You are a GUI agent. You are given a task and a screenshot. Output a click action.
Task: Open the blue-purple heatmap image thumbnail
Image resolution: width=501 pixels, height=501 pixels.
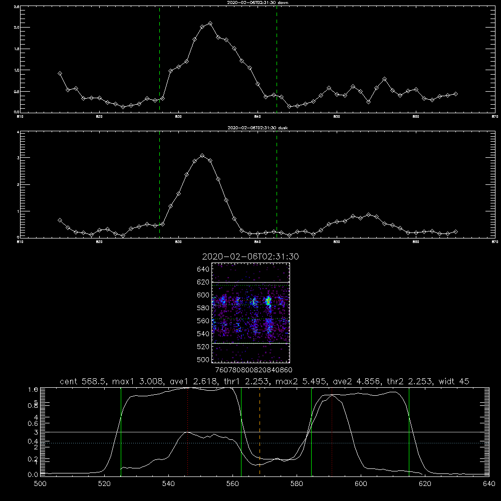[x=250, y=313]
